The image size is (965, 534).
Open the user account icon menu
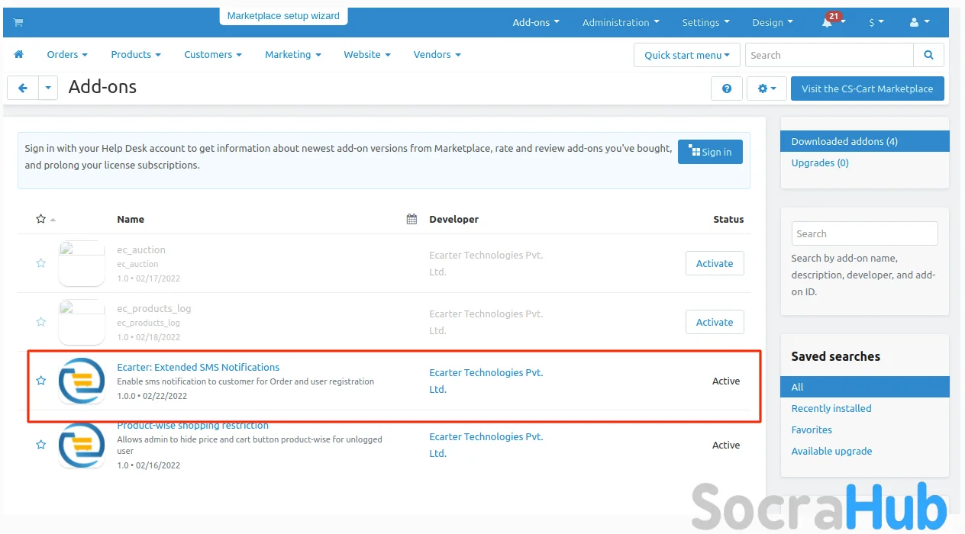pyautogui.click(x=918, y=23)
